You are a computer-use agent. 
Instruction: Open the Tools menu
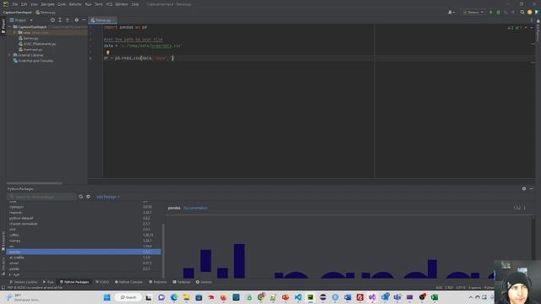tap(99, 4)
